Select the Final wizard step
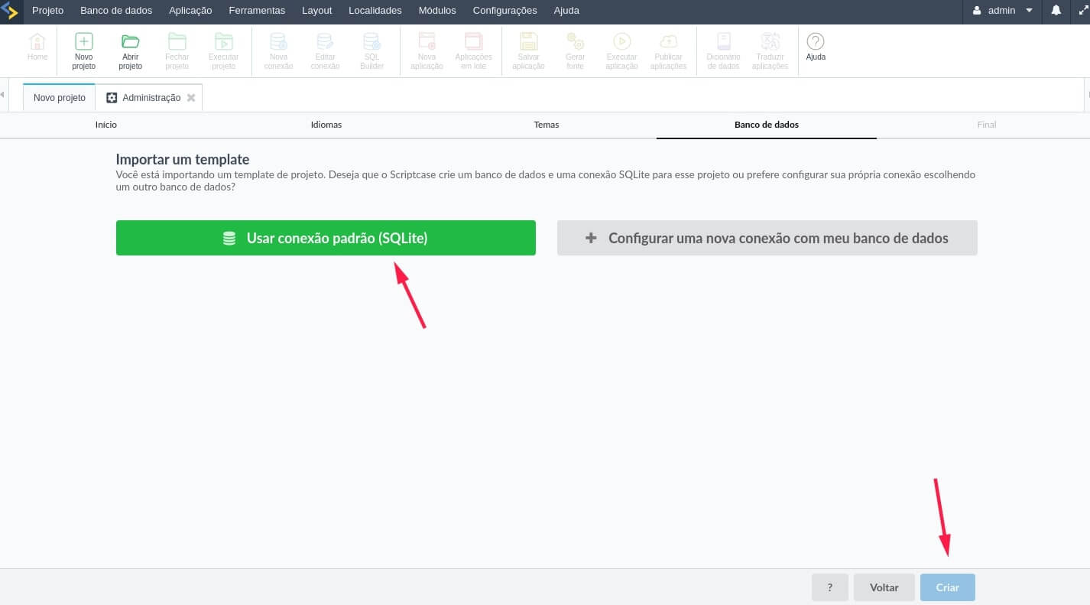 click(986, 125)
